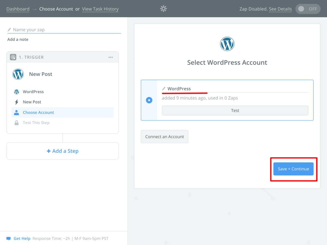Click the person icon beside Choose Account

click(17, 112)
